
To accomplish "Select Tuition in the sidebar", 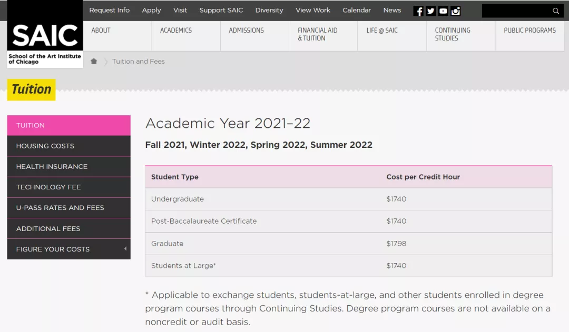I will [x=68, y=125].
